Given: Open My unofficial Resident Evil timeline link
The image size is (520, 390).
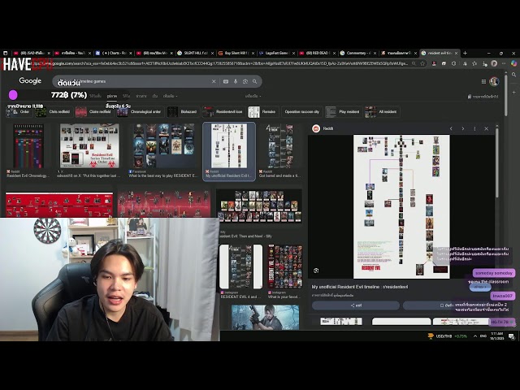Looking at the screenshot, I should coord(360,287).
